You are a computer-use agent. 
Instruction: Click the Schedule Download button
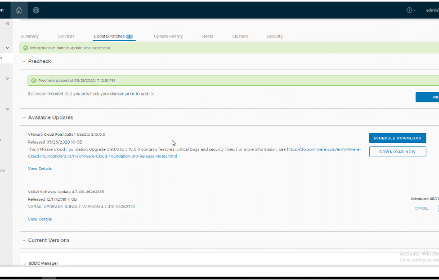[397, 138]
